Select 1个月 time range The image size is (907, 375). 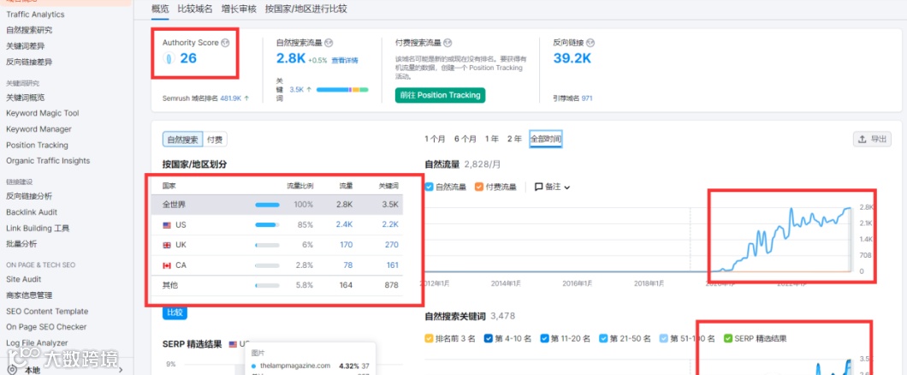click(x=435, y=139)
